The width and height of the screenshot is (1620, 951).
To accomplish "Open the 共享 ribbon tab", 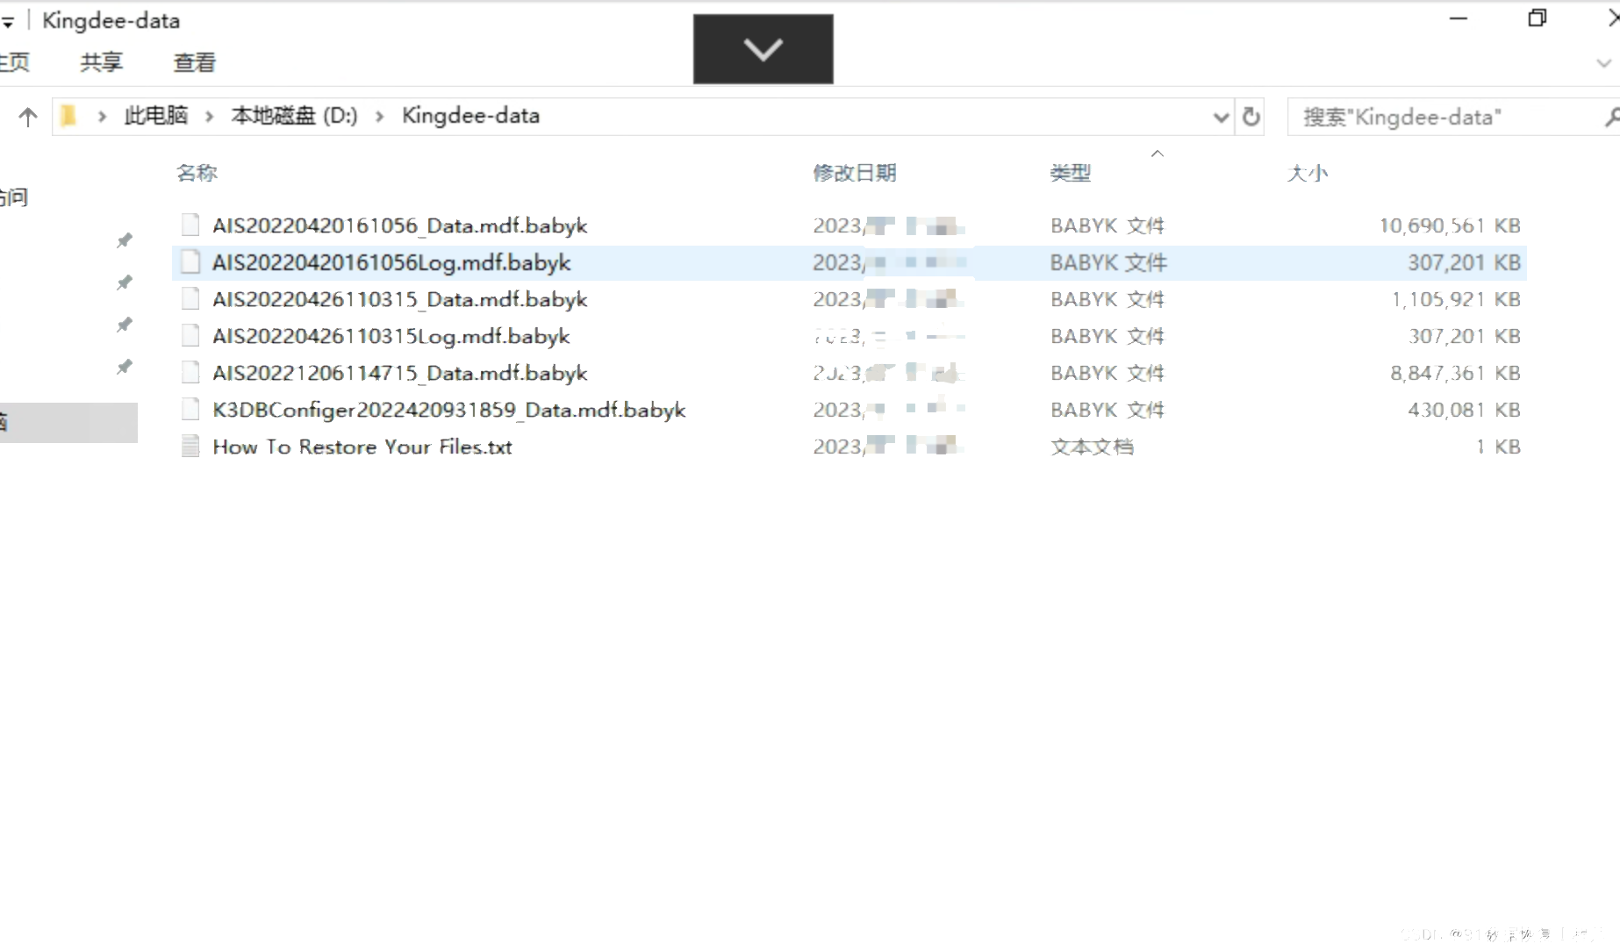I will pyautogui.click(x=101, y=62).
